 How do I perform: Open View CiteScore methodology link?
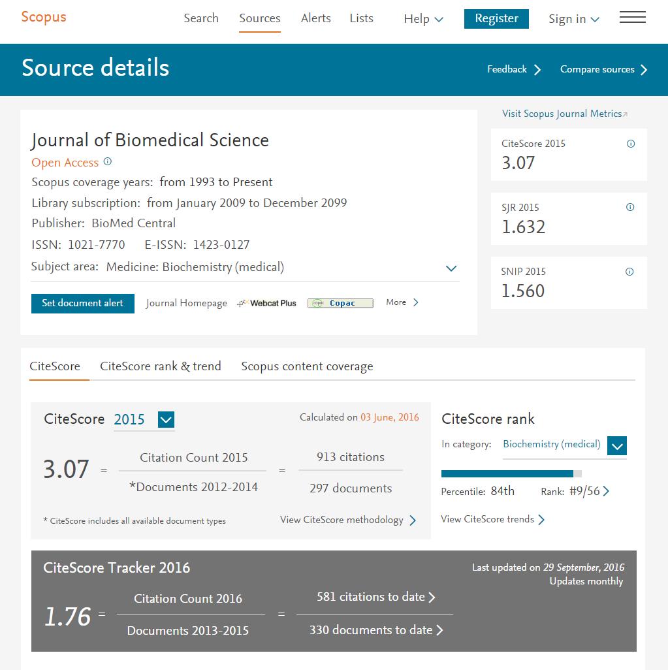pyautogui.click(x=348, y=520)
